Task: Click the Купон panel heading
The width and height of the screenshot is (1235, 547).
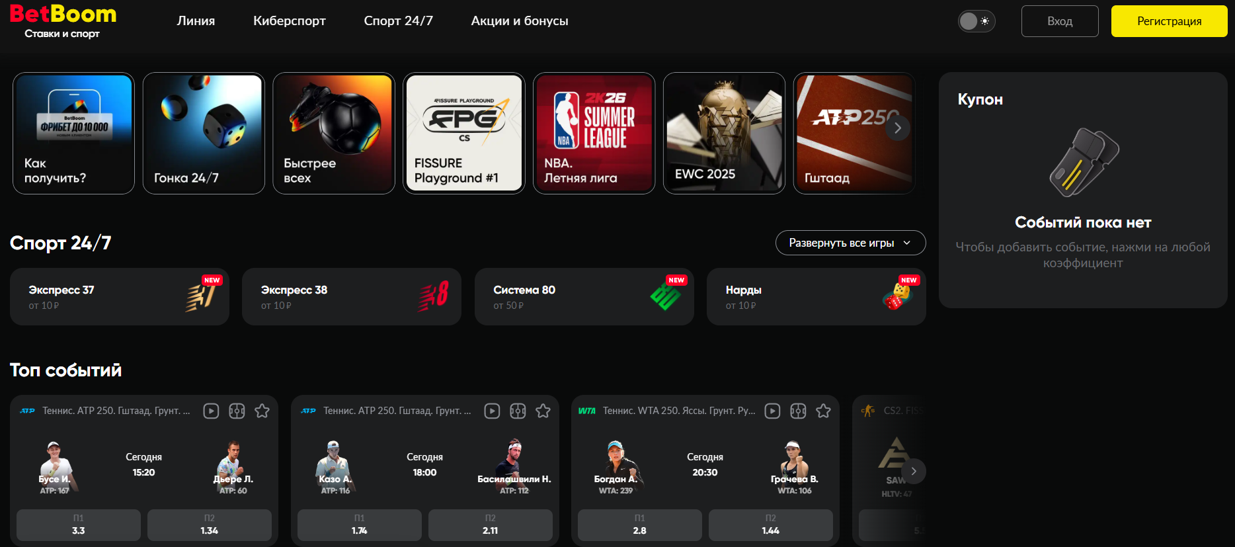Action: 980,99
